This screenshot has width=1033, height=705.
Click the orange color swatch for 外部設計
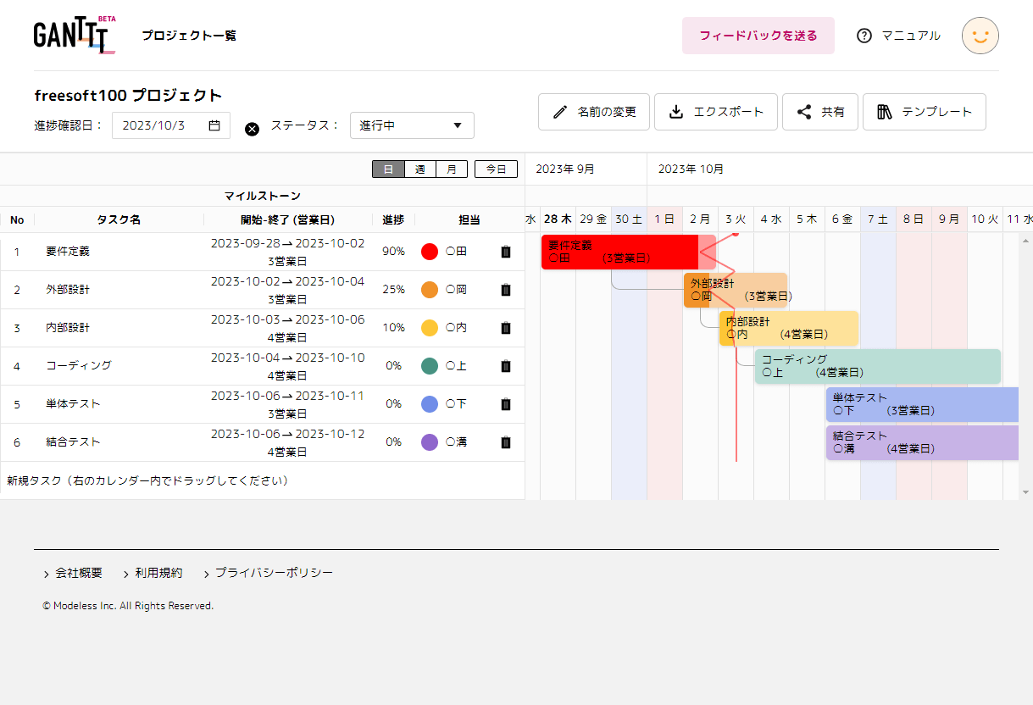coord(430,290)
